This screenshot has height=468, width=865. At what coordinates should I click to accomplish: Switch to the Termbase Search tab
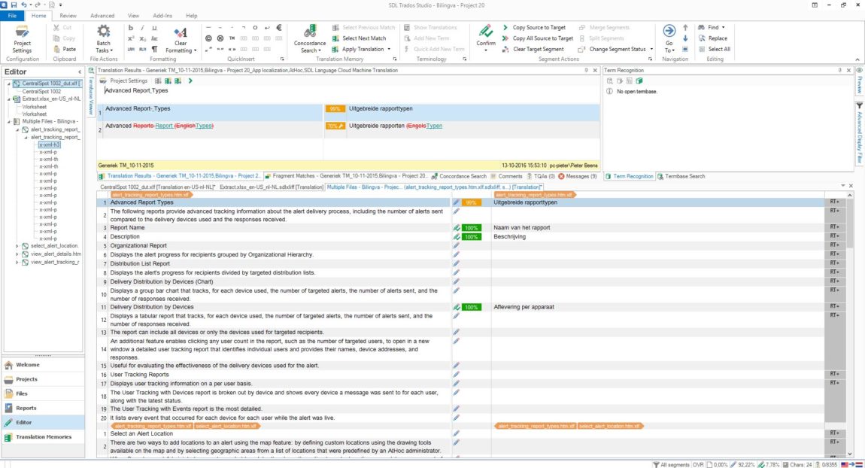(x=681, y=176)
